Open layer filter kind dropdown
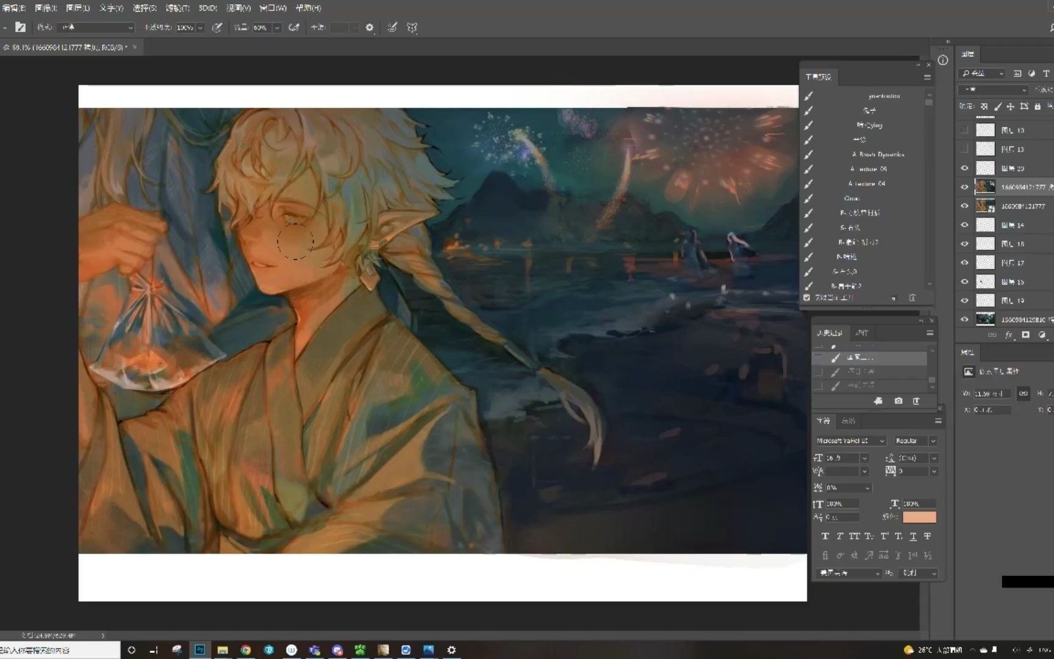Image resolution: width=1054 pixels, height=659 pixels. click(x=982, y=73)
